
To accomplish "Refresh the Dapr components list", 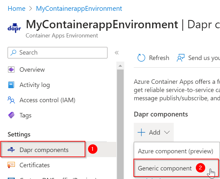I will pyautogui.click(x=153, y=58).
